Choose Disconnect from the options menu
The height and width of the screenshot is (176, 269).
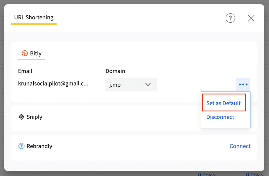[220, 117]
